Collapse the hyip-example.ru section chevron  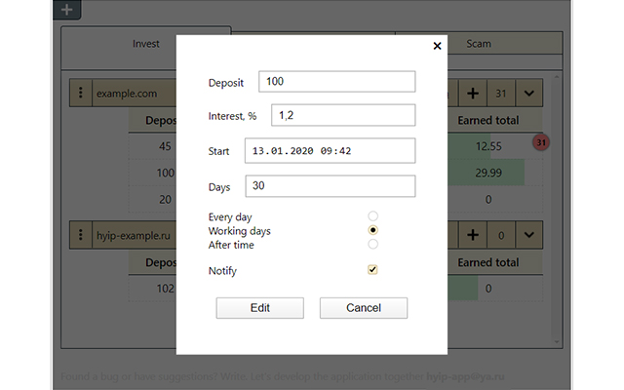tap(528, 235)
